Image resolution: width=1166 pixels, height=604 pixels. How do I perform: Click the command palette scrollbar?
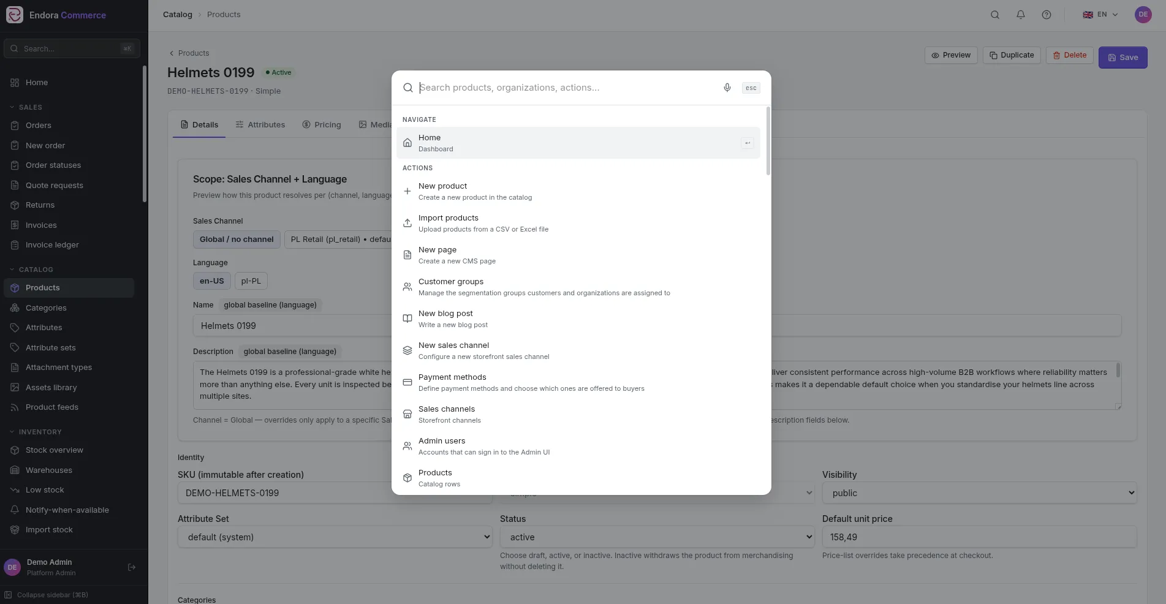768,141
